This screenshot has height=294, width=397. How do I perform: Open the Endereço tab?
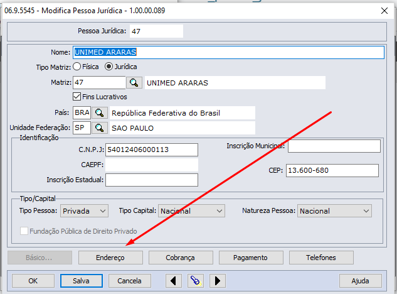click(x=110, y=258)
